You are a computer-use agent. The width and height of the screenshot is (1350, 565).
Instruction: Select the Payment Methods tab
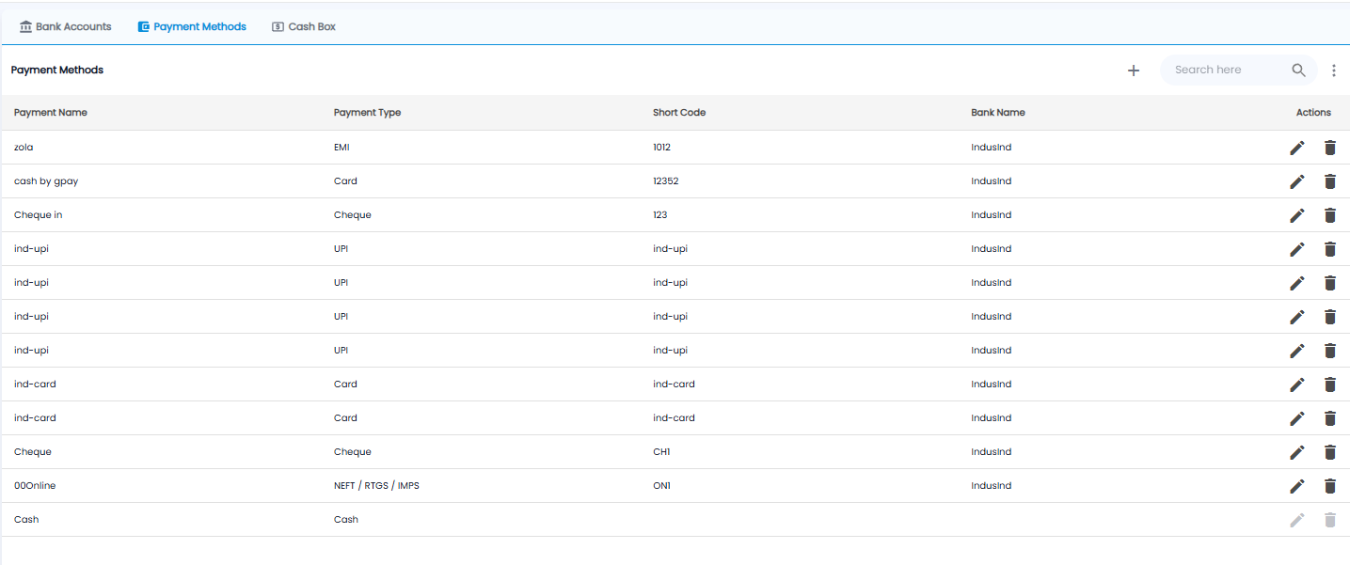[x=192, y=26]
